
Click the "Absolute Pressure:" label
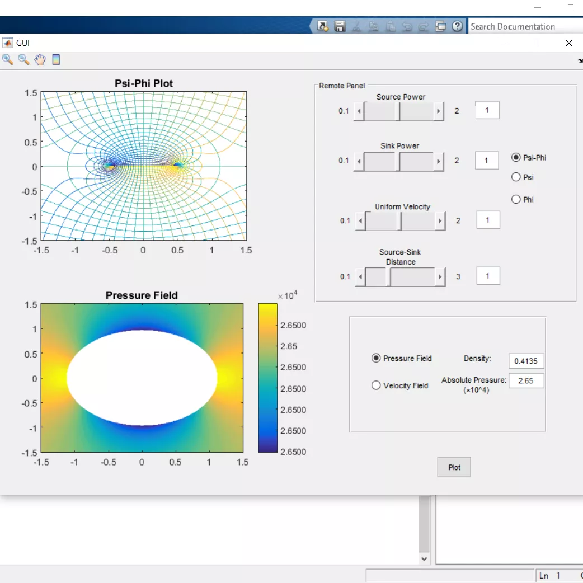click(474, 380)
